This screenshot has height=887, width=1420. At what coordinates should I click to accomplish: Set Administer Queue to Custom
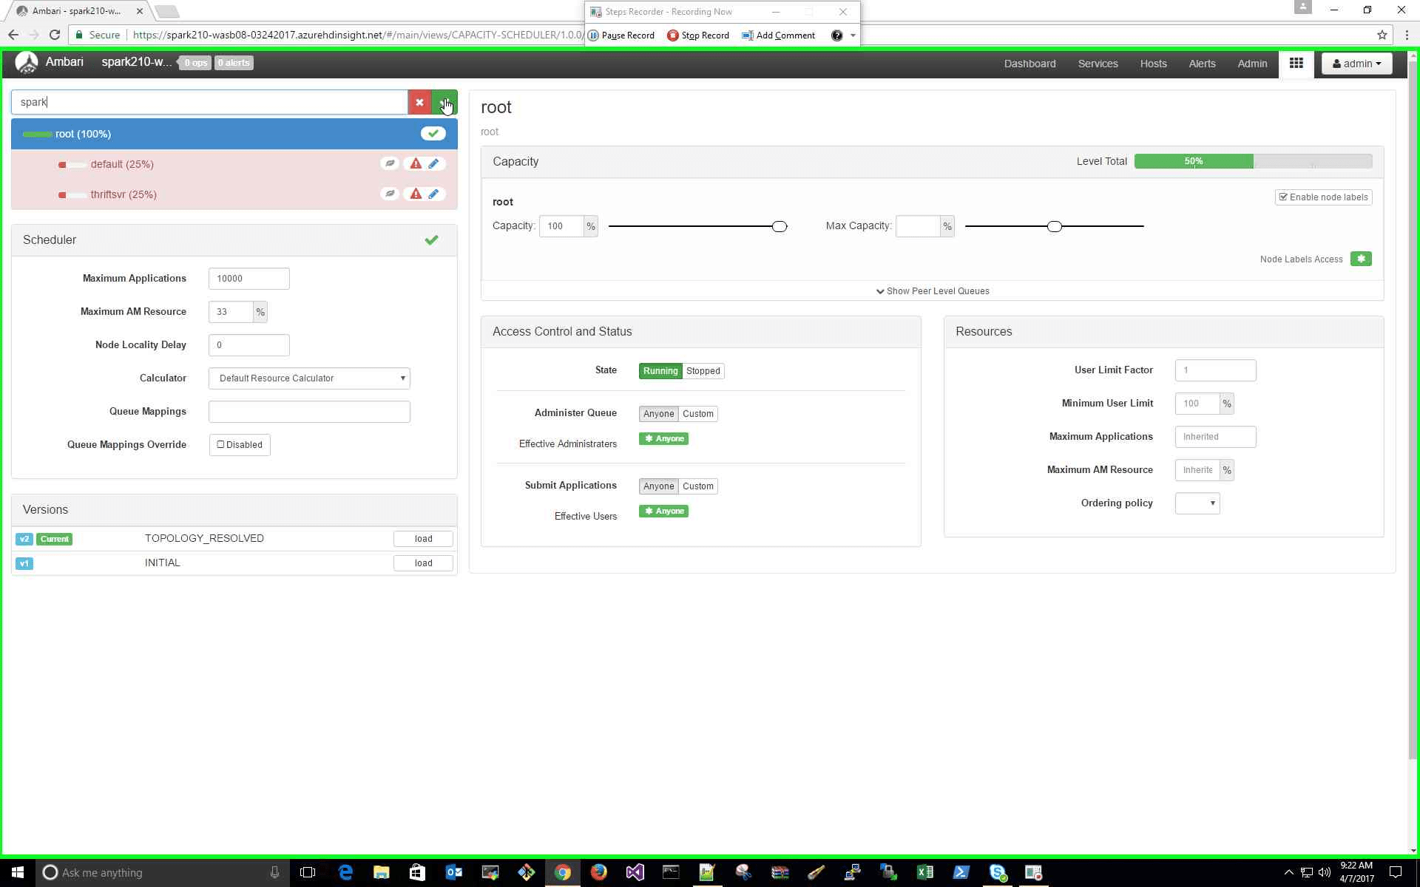(697, 414)
